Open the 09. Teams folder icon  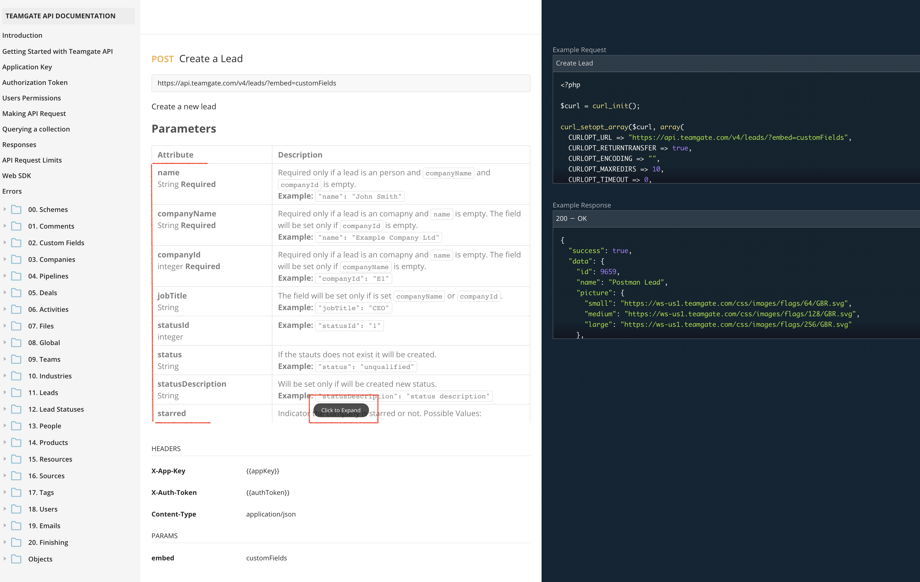[16, 359]
